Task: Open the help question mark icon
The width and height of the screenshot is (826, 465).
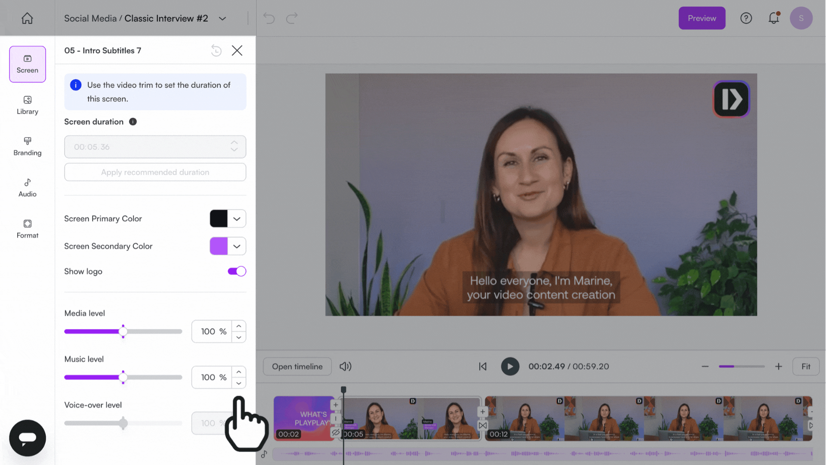Action: pyautogui.click(x=746, y=18)
